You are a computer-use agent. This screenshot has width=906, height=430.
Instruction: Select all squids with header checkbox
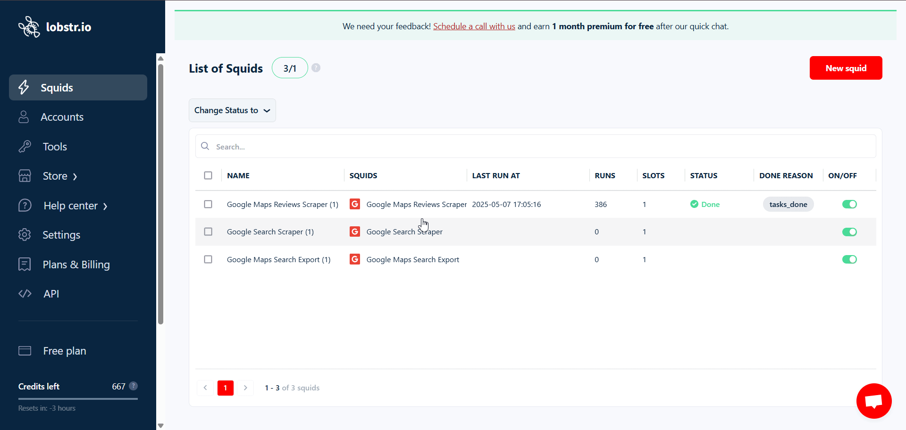coord(208,175)
